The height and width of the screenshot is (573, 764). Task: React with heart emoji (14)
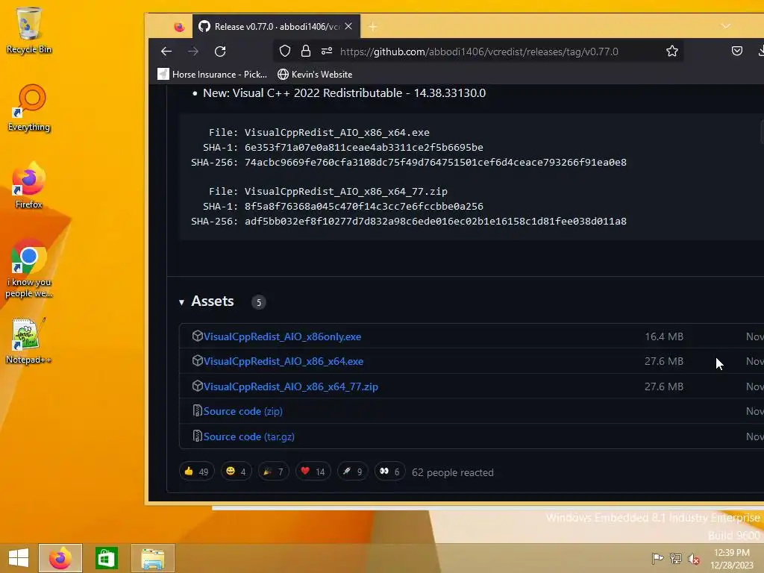[313, 472]
